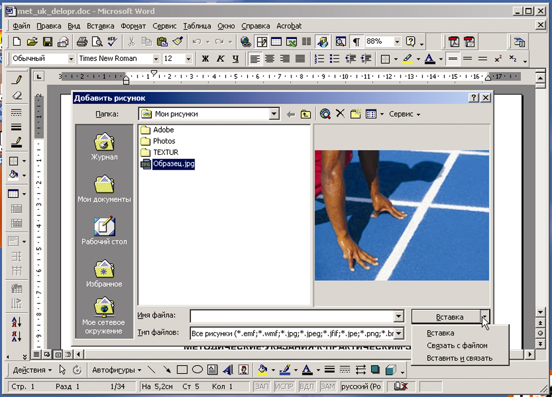
Task: Delete with the X icon in dialog
Action: point(340,114)
